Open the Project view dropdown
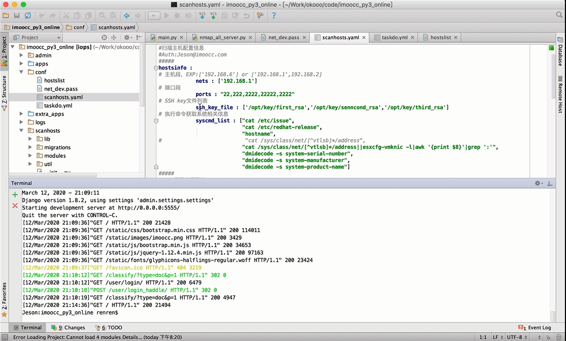566x341 pixels. click(x=36, y=37)
